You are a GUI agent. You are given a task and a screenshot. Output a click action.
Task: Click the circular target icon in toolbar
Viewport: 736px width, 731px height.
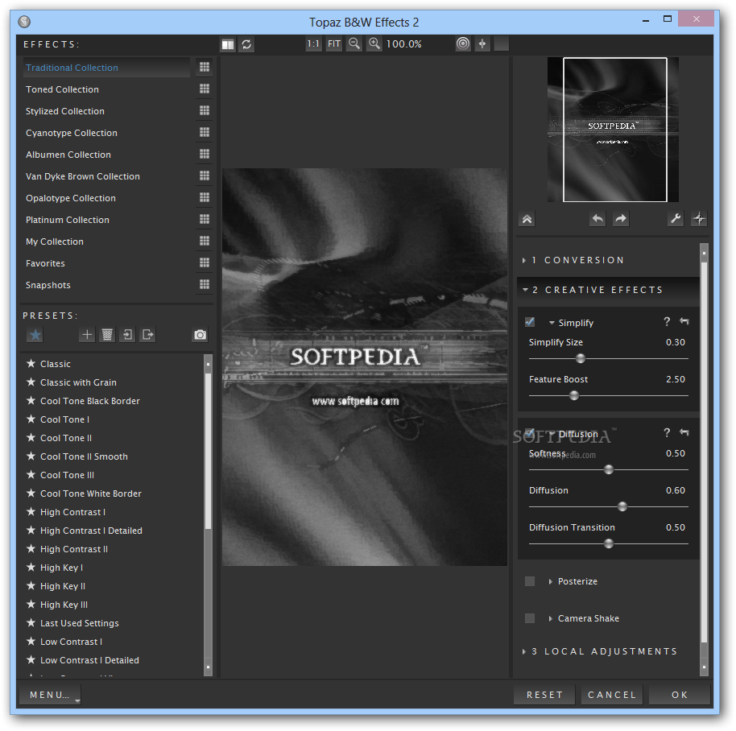coord(463,43)
